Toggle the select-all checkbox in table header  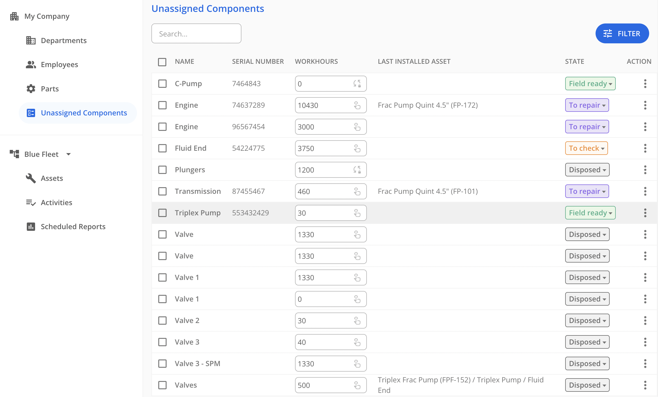pyautogui.click(x=162, y=62)
